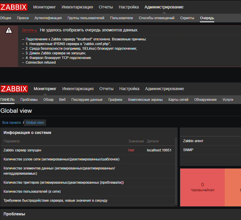
Task: Click the Global view breadcrumb link
Action: 35,123
